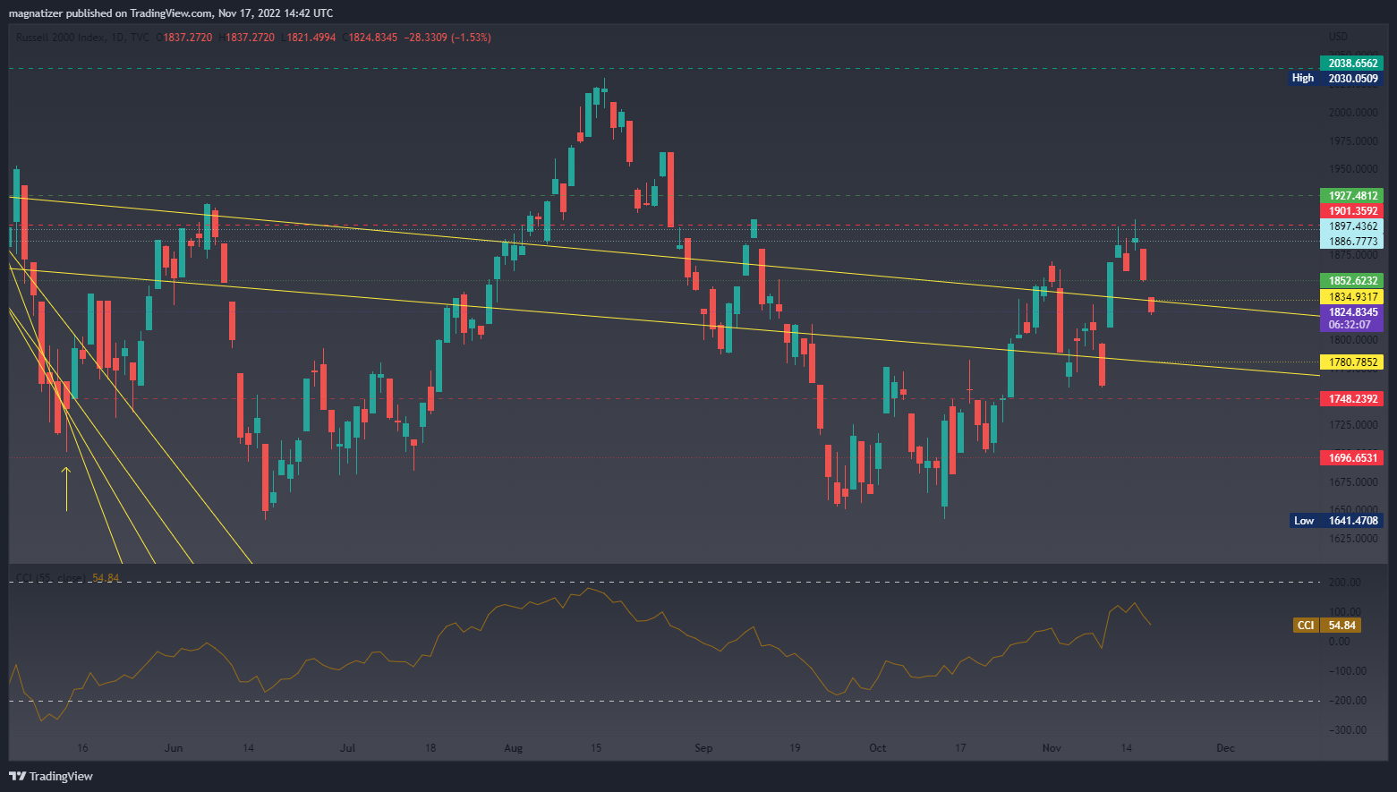Click the red 1748.2392 price label
The image size is (1397, 792).
tap(1351, 399)
